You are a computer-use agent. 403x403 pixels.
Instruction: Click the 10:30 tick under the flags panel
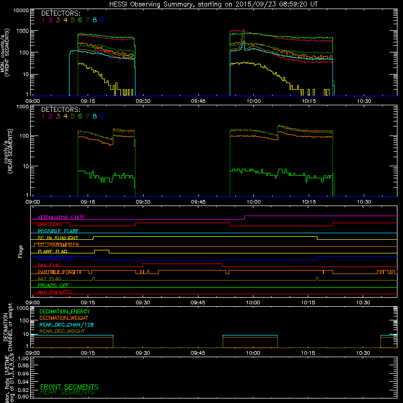(363, 303)
